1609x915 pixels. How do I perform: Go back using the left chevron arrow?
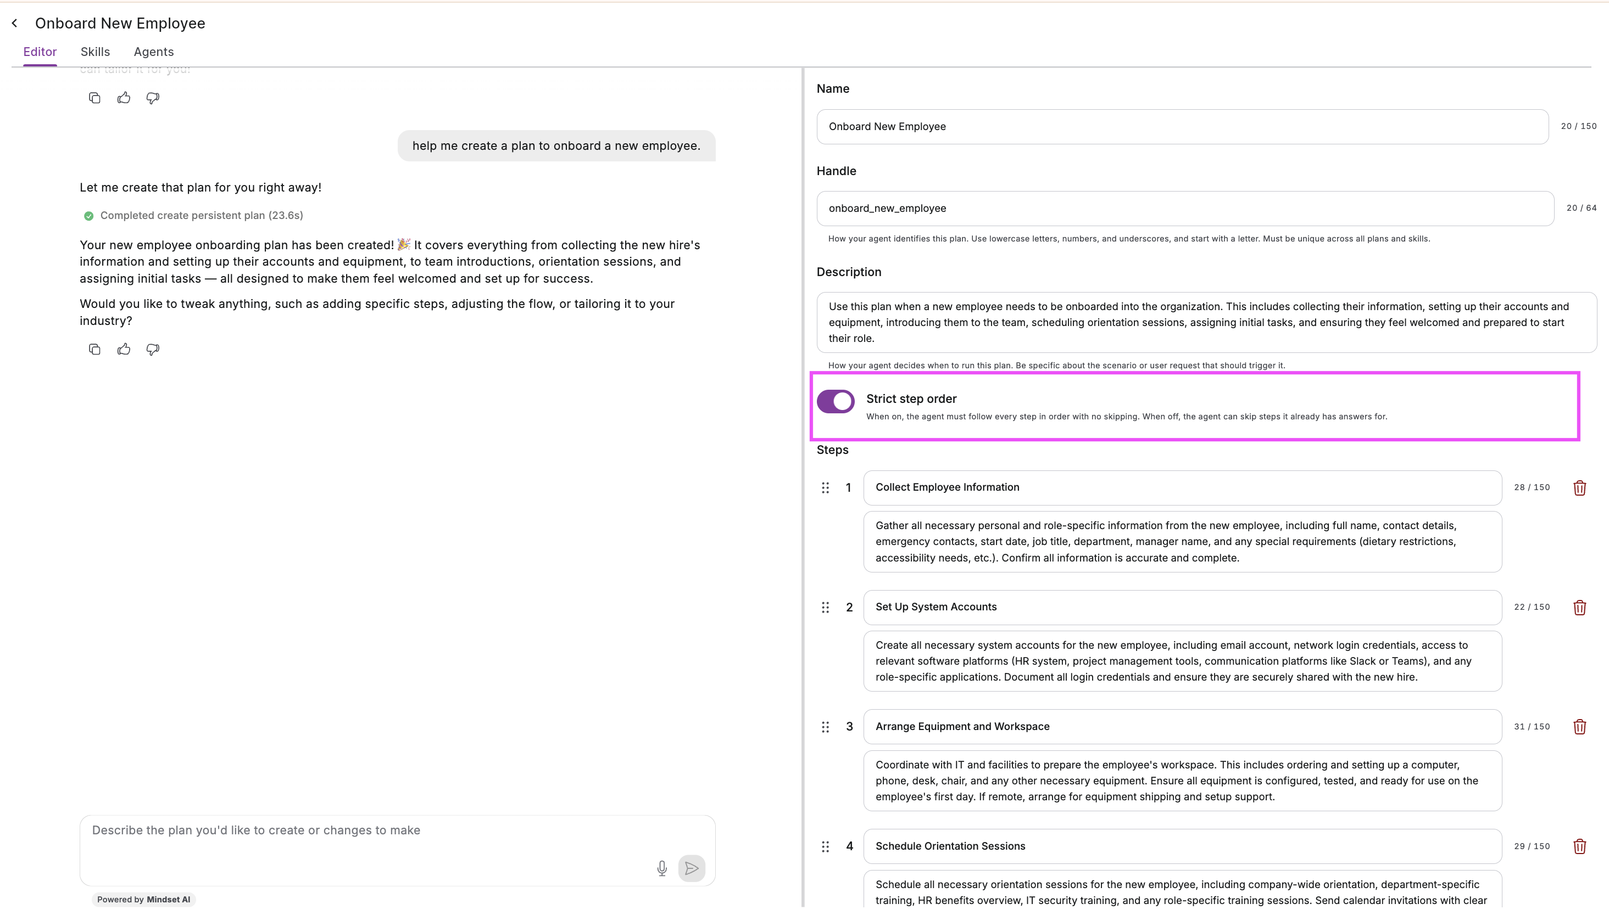click(14, 23)
